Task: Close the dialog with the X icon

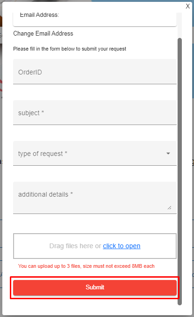Action: 188,6
